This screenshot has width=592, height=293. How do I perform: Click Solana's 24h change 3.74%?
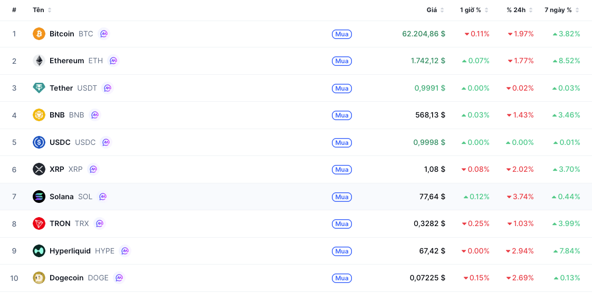tap(520, 197)
